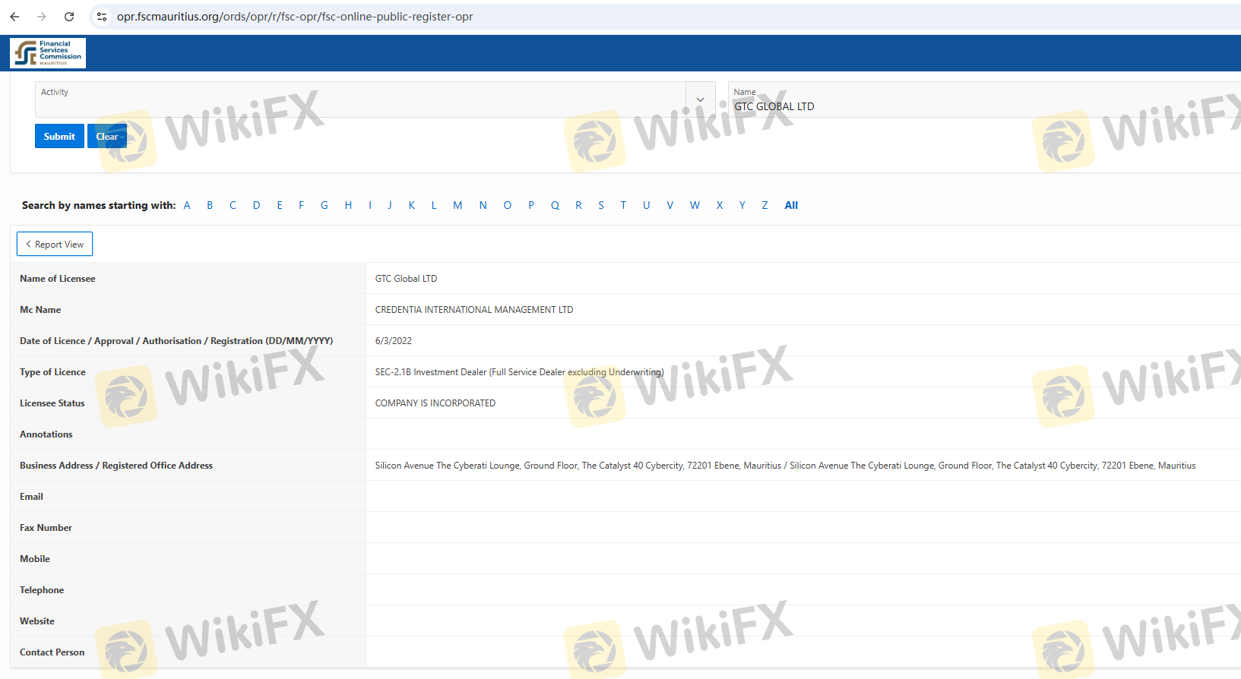
Task: Focus the browser address bar URL
Action: click(295, 17)
